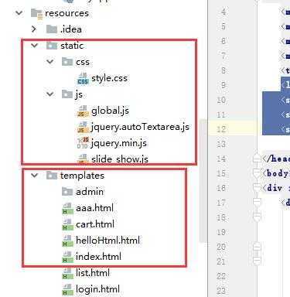The height and width of the screenshot is (297, 290).
Task: Click line number 23 in gutter
Action: click(x=221, y=291)
